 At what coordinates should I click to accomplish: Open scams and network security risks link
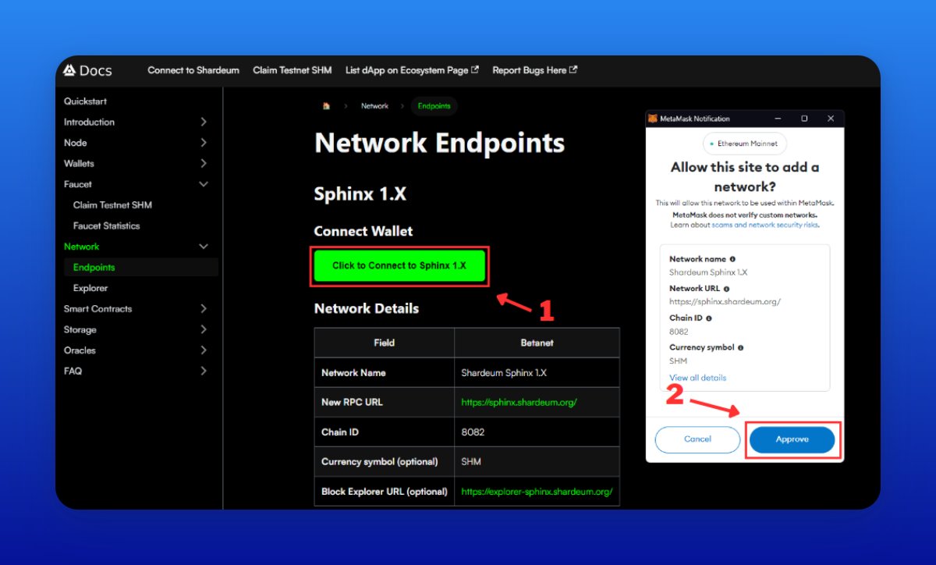(764, 225)
